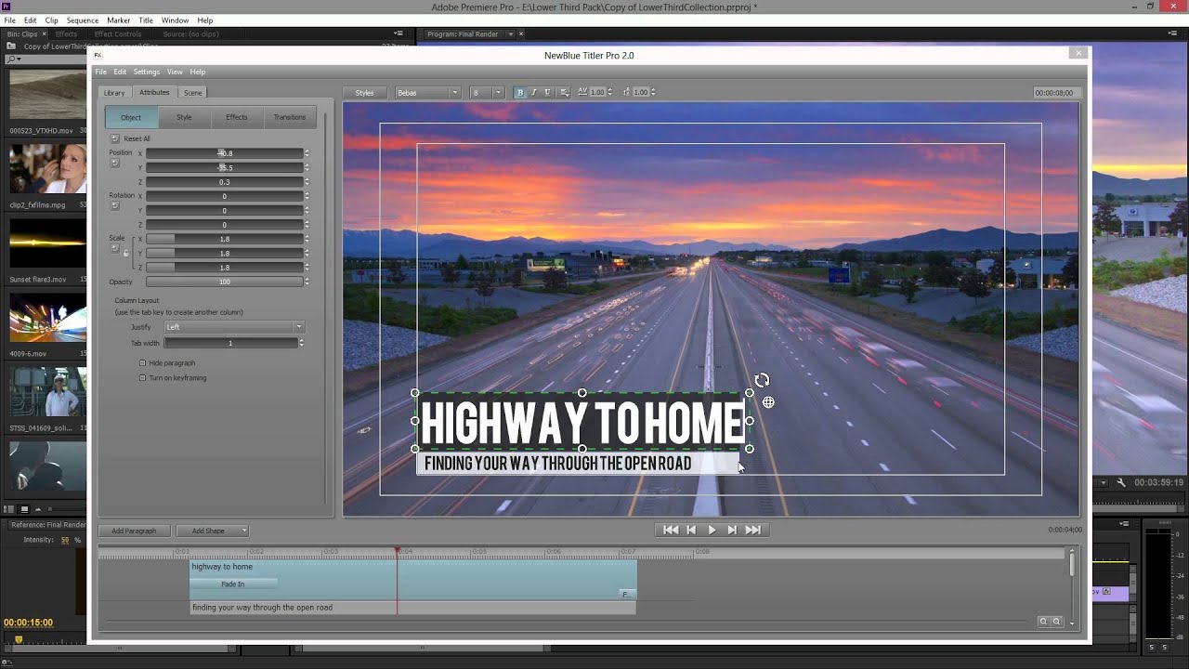Switch to the Scene tab
Image resolution: width=1189 pixels, height=669 pixels.
(192, 93)
